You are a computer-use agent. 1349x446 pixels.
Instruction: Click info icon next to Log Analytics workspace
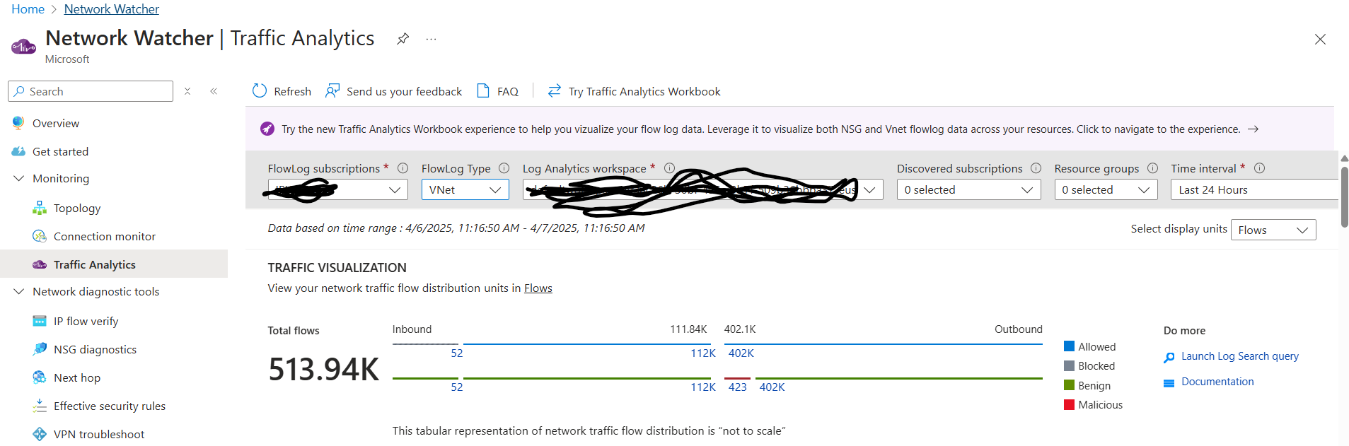point(669,168)
